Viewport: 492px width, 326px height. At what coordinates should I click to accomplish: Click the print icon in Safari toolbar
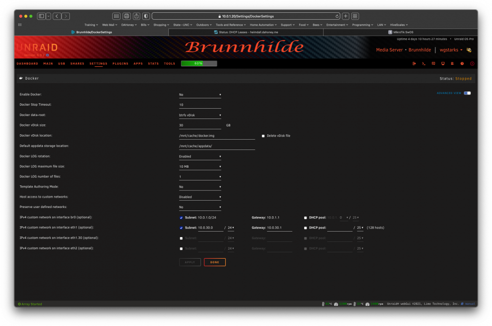click(126, 16)
